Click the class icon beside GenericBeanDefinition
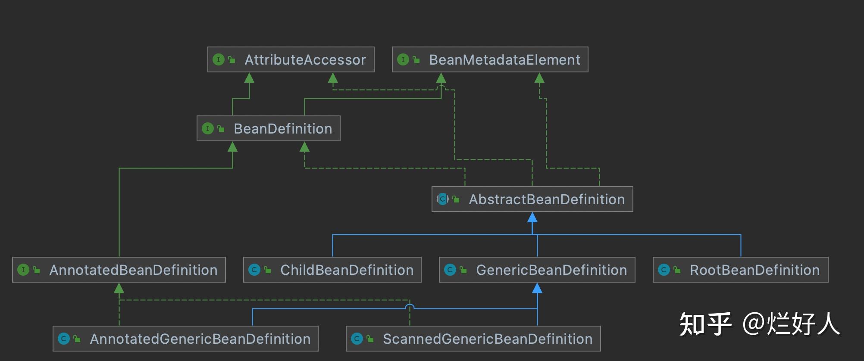 (x=450, y=270)
